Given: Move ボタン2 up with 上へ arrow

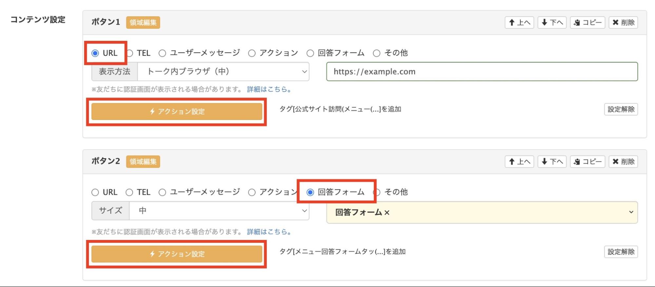Looking at the screenshot, I should 519,162.
